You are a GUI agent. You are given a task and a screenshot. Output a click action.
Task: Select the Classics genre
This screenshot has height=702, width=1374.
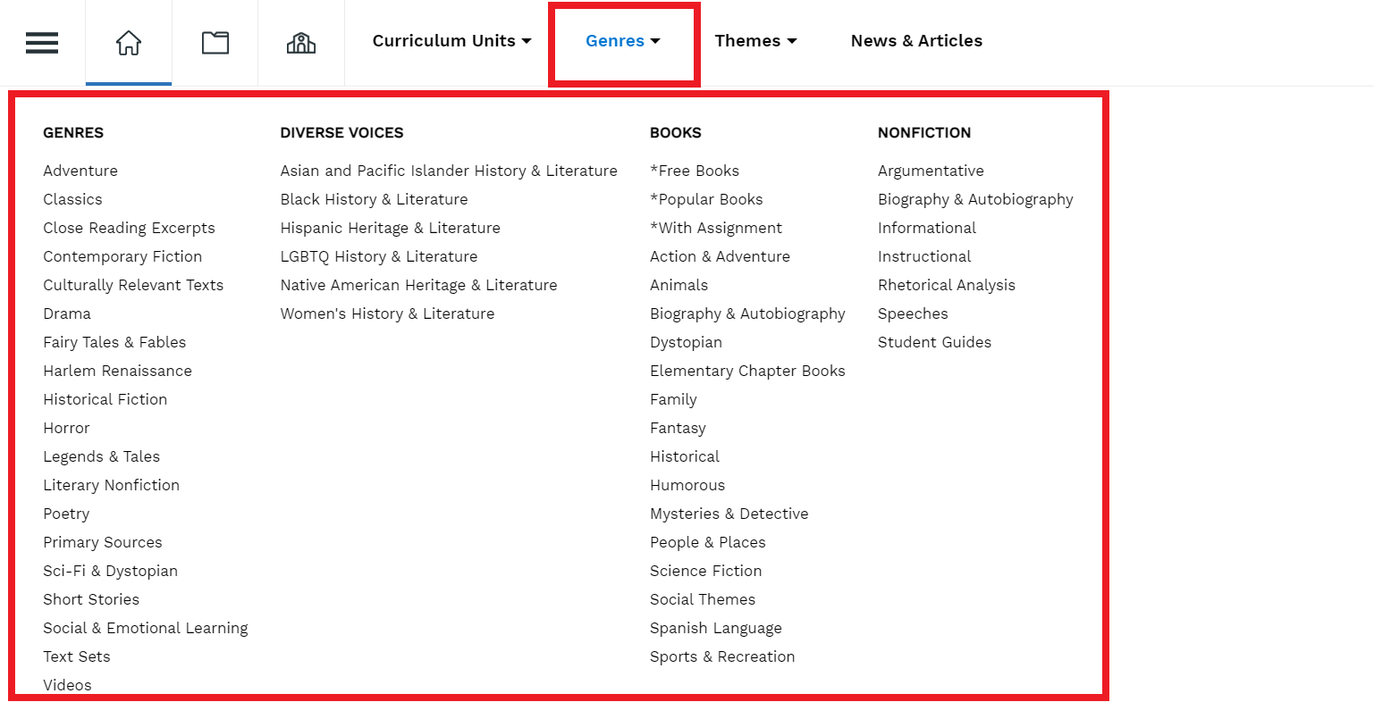[72, 199]
